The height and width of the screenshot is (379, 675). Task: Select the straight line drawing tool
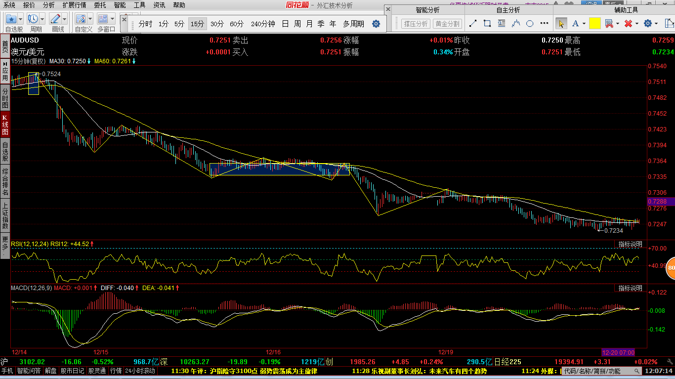[x=473, y=23]
